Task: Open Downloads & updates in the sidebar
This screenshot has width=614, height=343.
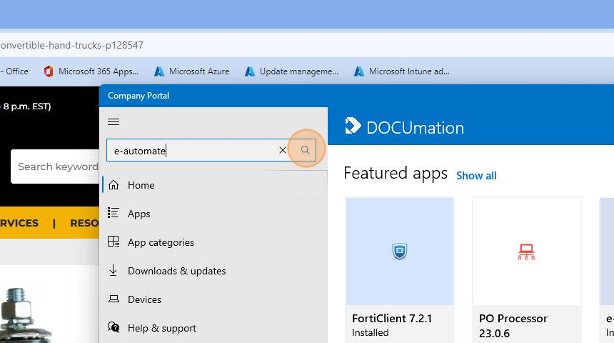Action: pyautogui.click(x=214, y=271)
